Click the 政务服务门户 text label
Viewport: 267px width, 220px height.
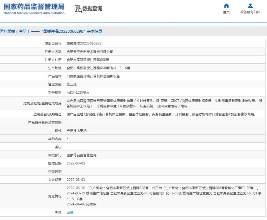pos(250,12)
